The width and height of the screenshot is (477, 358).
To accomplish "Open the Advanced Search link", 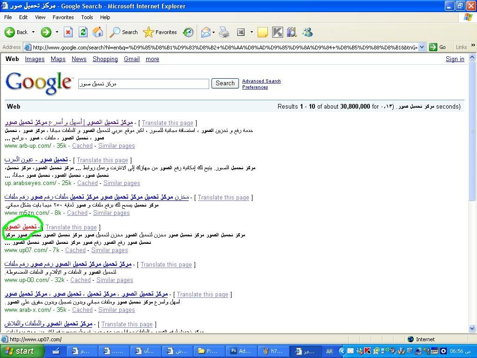I will pos(261,81).
